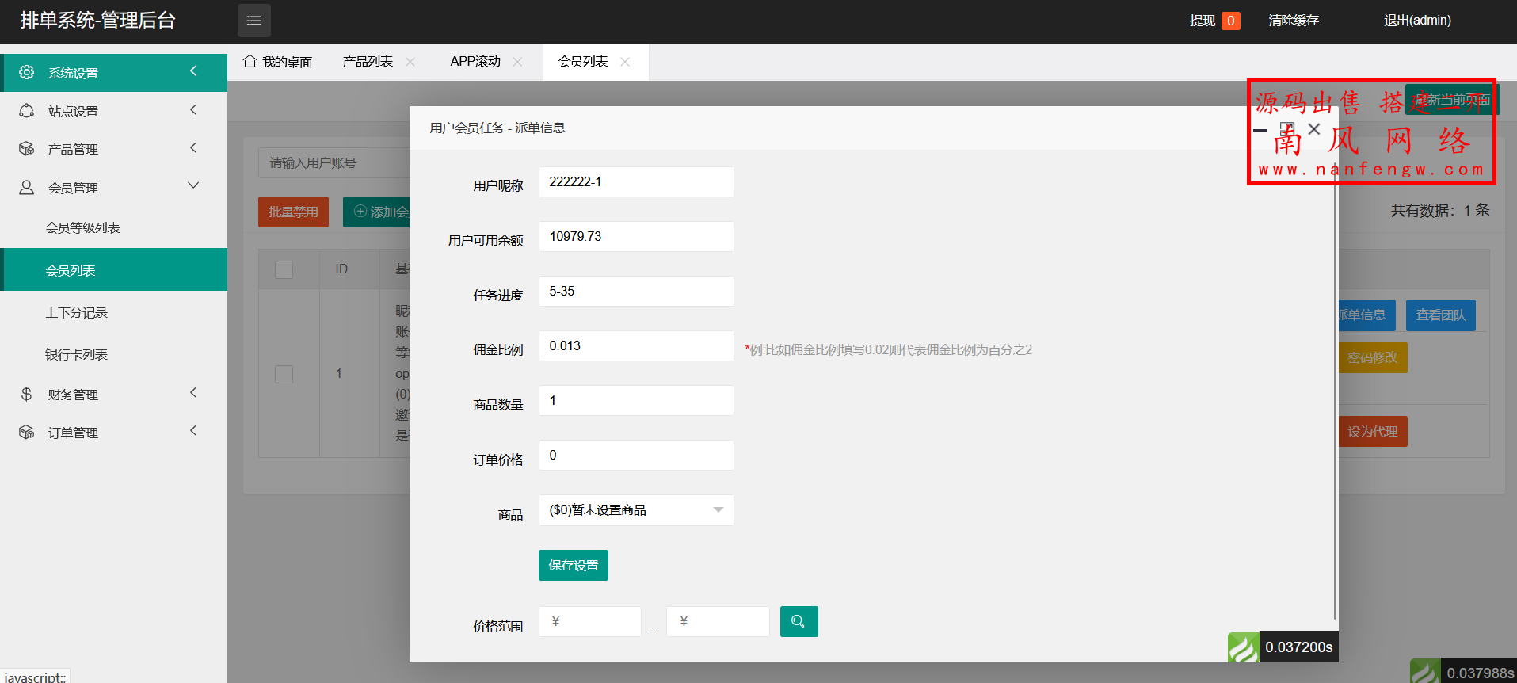Check the row 1 member checkbox
The image size is (1517, 683).
(x=284, y=374)
